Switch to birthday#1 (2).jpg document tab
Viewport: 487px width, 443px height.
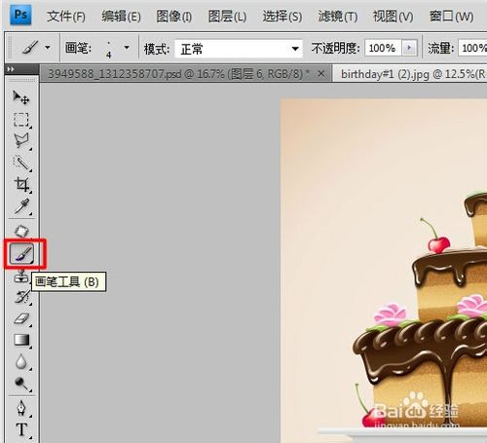(411, 74)
